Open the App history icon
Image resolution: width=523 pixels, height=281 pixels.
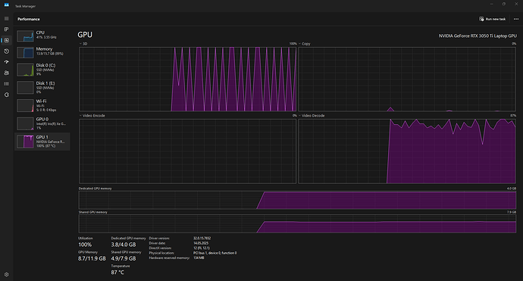[x=6, y=52]
